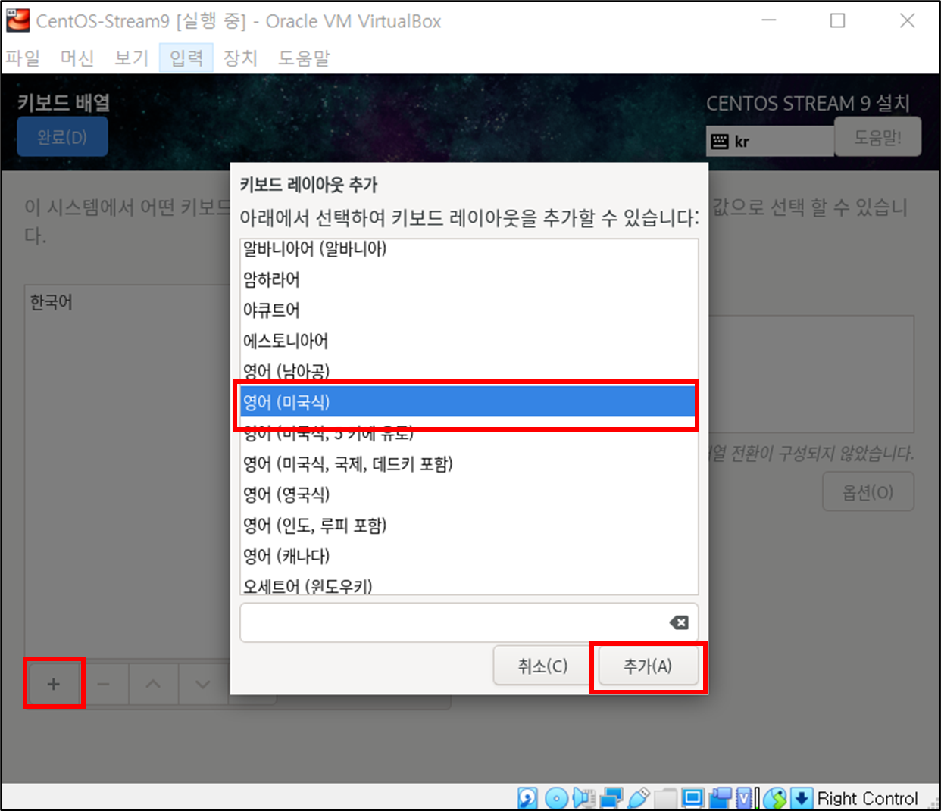Open the 머신 menu

pyautogui.click(x=77, y=58)
